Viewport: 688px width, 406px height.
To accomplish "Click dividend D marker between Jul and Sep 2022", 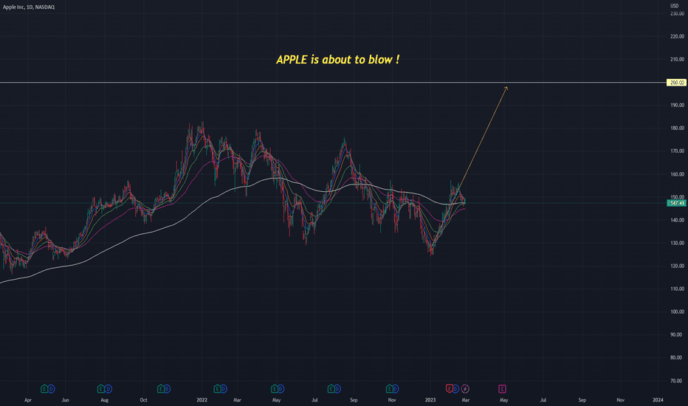I will (x=337, y=388).
